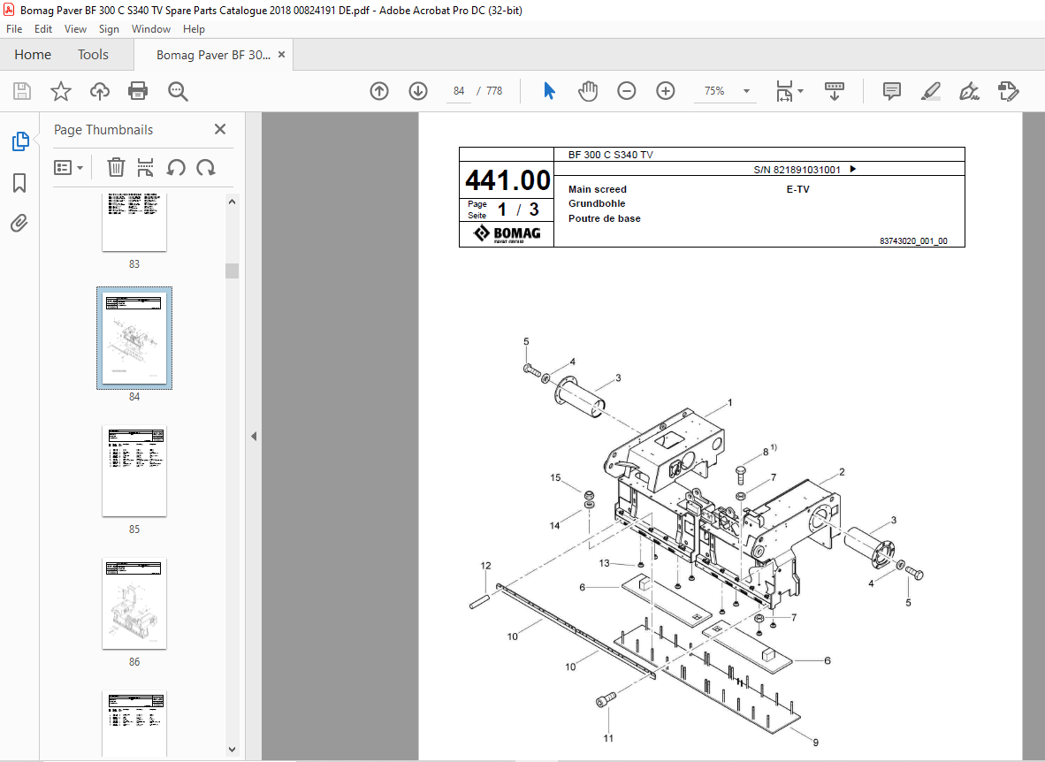Switch to the Tools tab
The image size is (1045, 762).
pos(93,55)
